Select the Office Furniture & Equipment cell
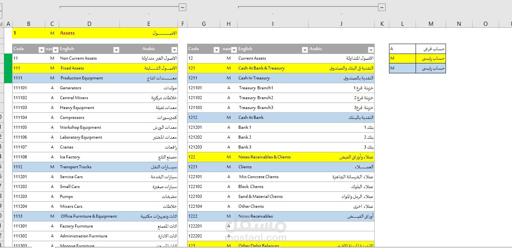 pyautogui.click(x=89, y=216)
